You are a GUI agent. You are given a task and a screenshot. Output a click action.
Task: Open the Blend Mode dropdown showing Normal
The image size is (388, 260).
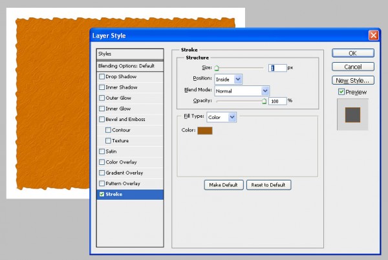(242, 91)
